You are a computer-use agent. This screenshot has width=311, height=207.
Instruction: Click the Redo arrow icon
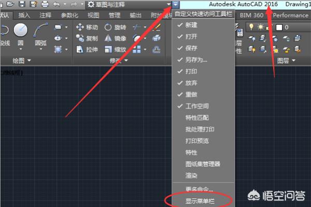click(x=74, y=4)
